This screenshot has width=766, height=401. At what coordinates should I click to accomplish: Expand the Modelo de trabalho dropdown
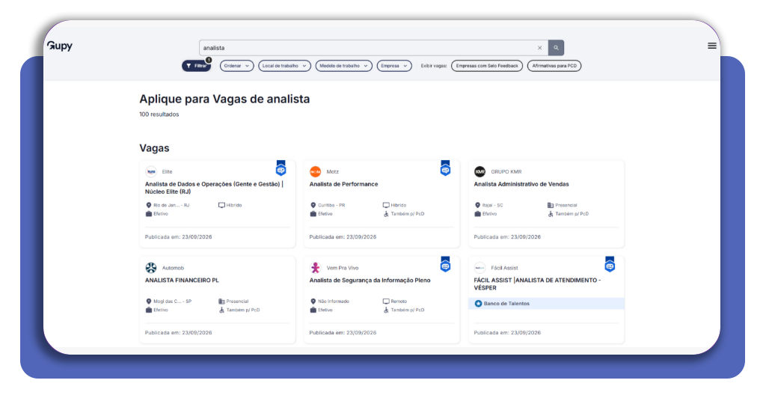(343, 66)
